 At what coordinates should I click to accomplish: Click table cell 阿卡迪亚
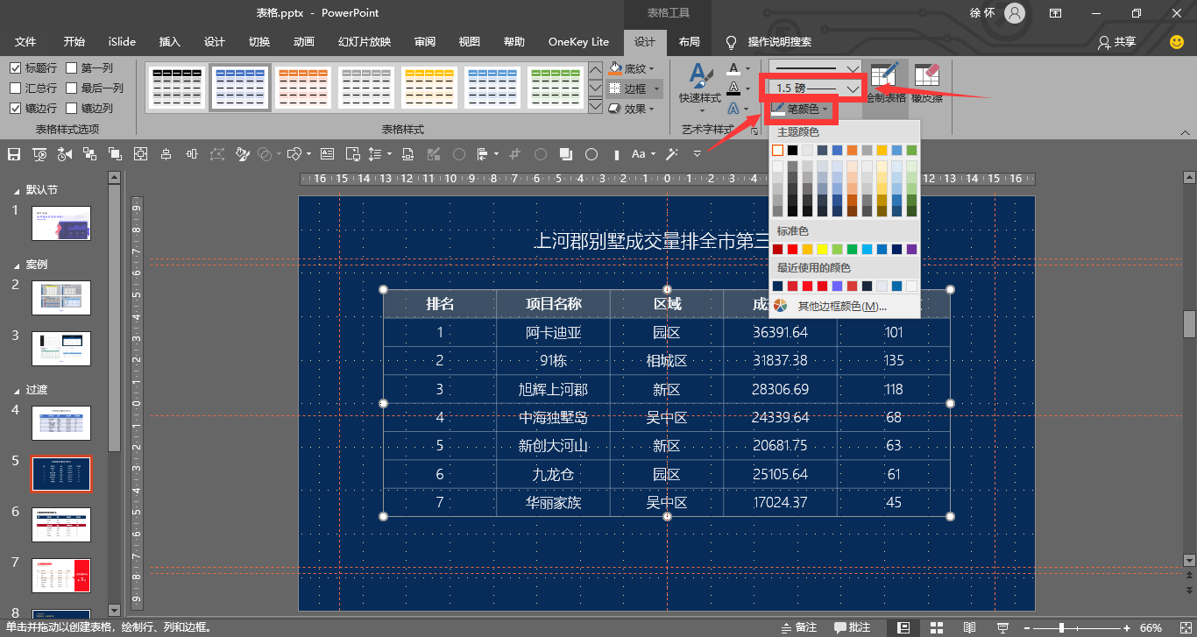pyautogui.click(x=553, y=333)
